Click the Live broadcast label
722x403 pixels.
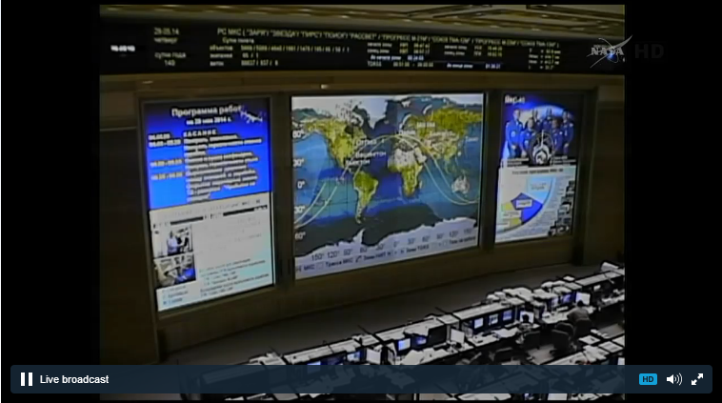tap(73, 379)
